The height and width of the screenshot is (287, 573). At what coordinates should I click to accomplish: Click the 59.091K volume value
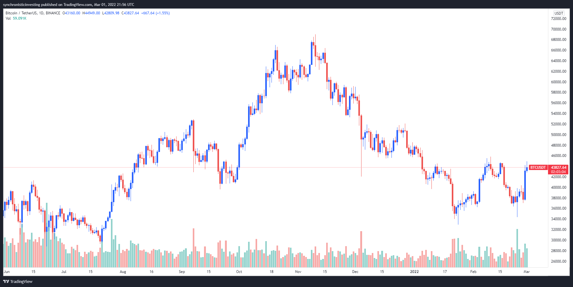20,18
